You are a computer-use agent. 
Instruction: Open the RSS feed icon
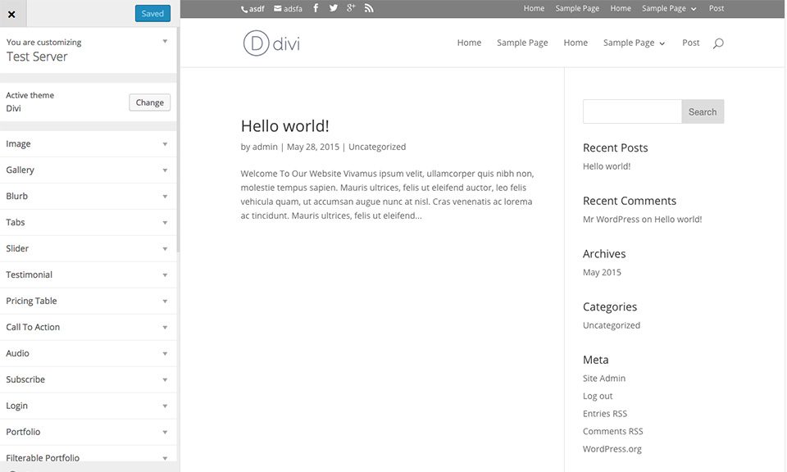(369, 8)
